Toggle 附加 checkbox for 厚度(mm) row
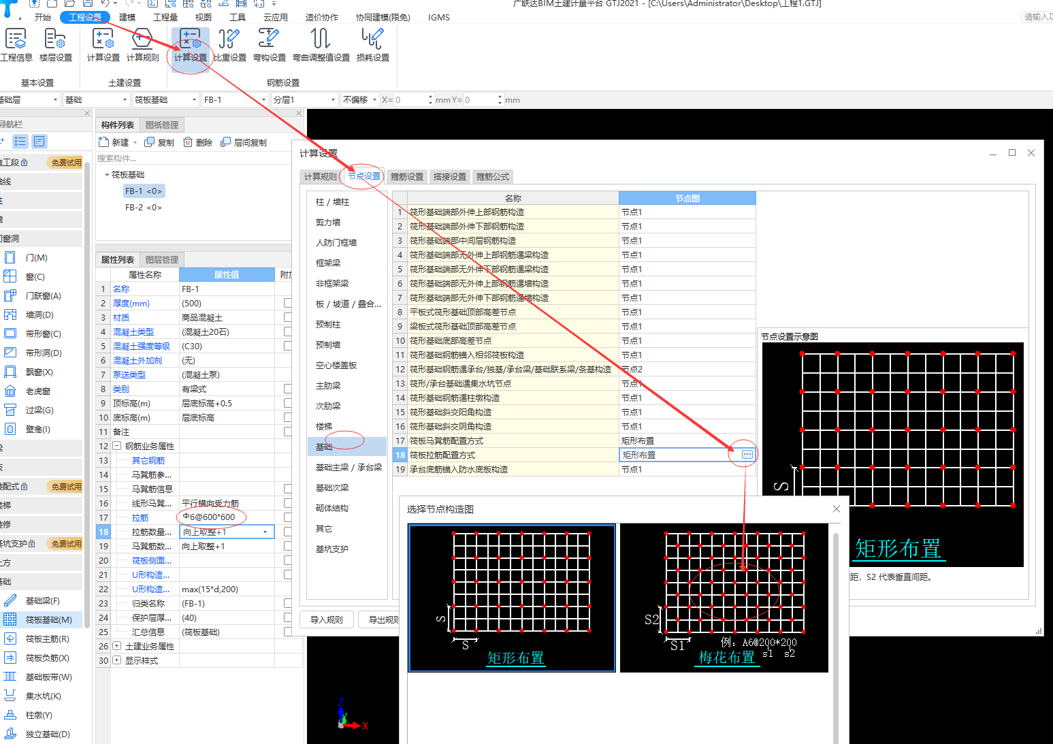 (x=288, y=304)
